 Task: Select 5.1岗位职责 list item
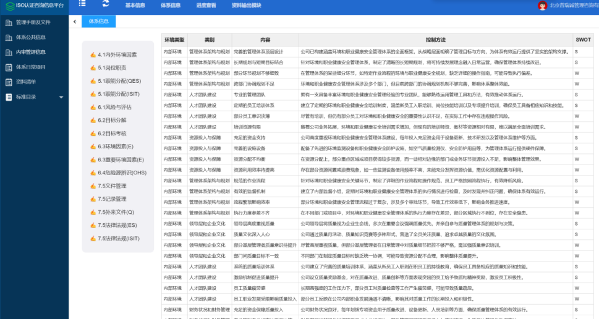[112, 67]
